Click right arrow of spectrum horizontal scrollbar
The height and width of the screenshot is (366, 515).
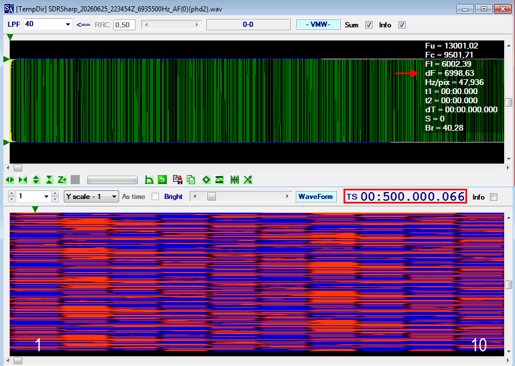pos(508,168)
